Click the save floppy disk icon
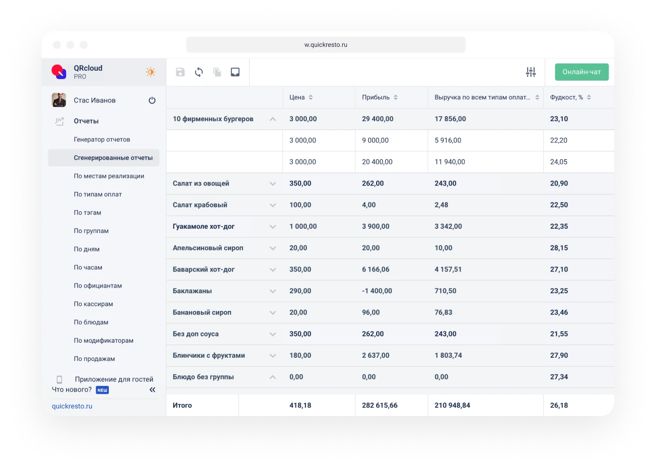The width and height of the screenshot is (656, 468). 180,72
